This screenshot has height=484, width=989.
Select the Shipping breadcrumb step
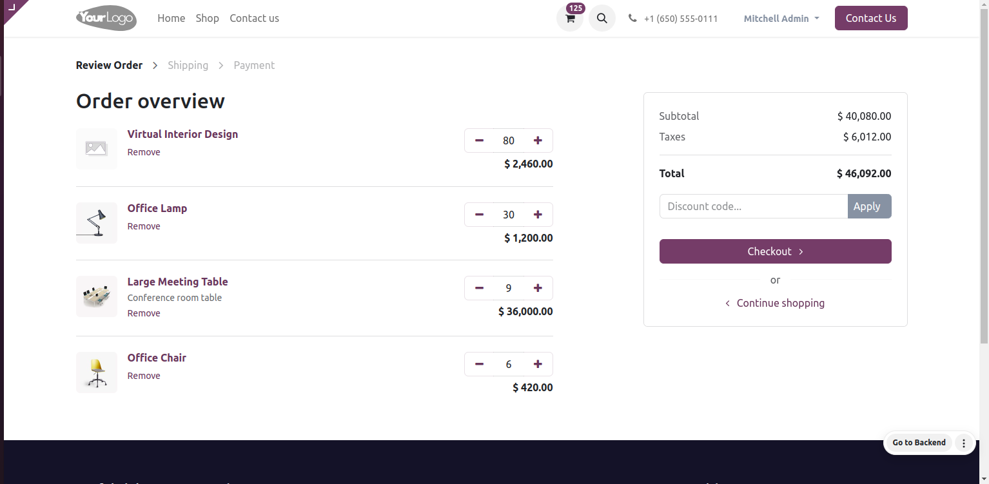pos(188,65)
